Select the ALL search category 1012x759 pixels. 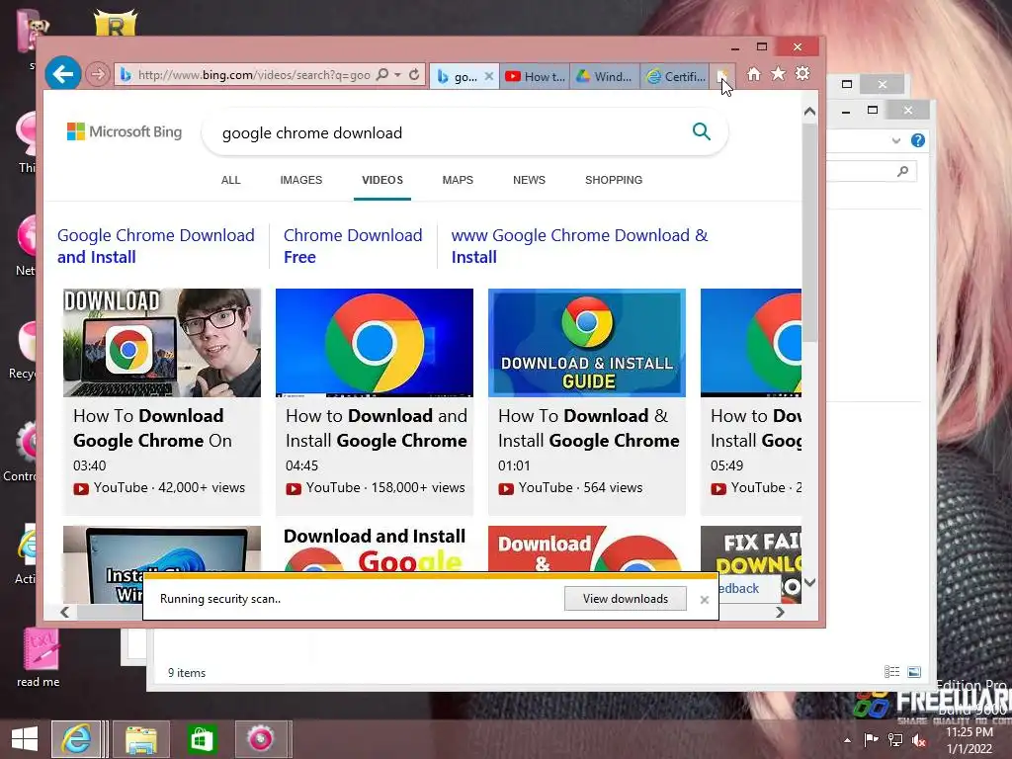230,180
